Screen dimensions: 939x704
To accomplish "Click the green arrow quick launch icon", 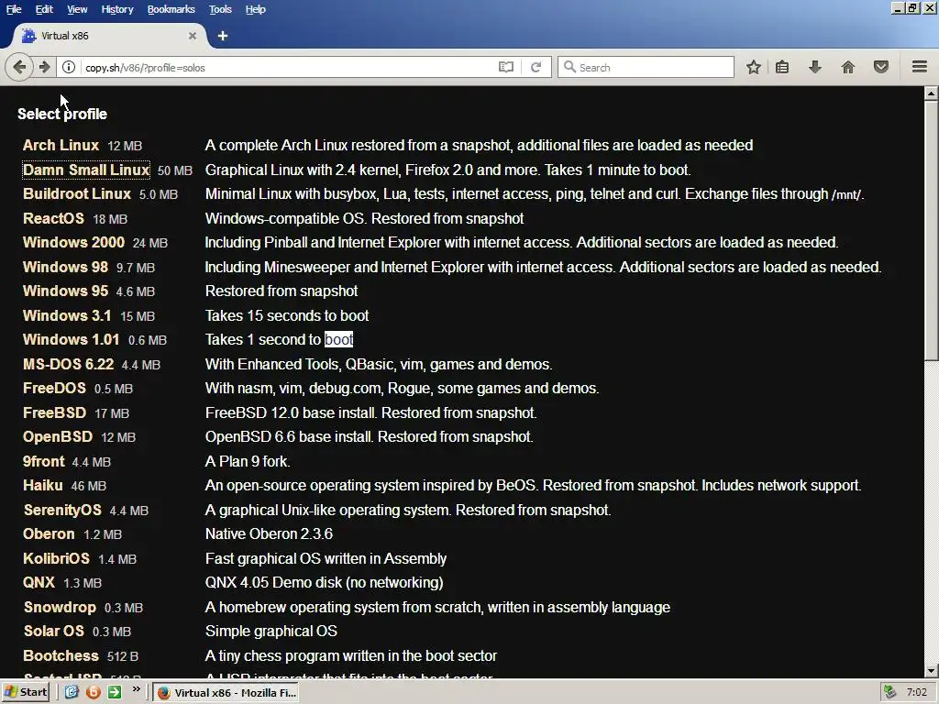I will click(115, 693).
